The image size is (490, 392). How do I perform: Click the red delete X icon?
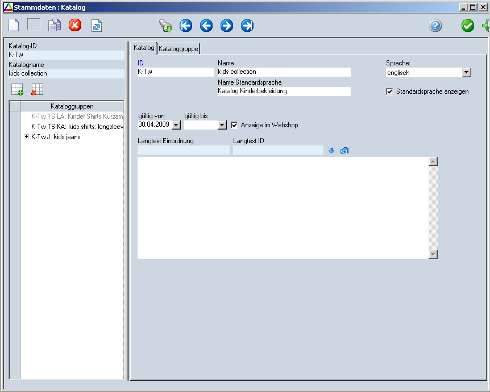[75, 26]
